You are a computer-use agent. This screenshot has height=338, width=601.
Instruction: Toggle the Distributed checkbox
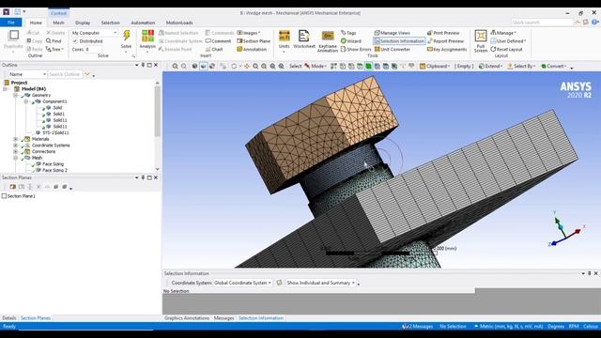click(75, 41)
